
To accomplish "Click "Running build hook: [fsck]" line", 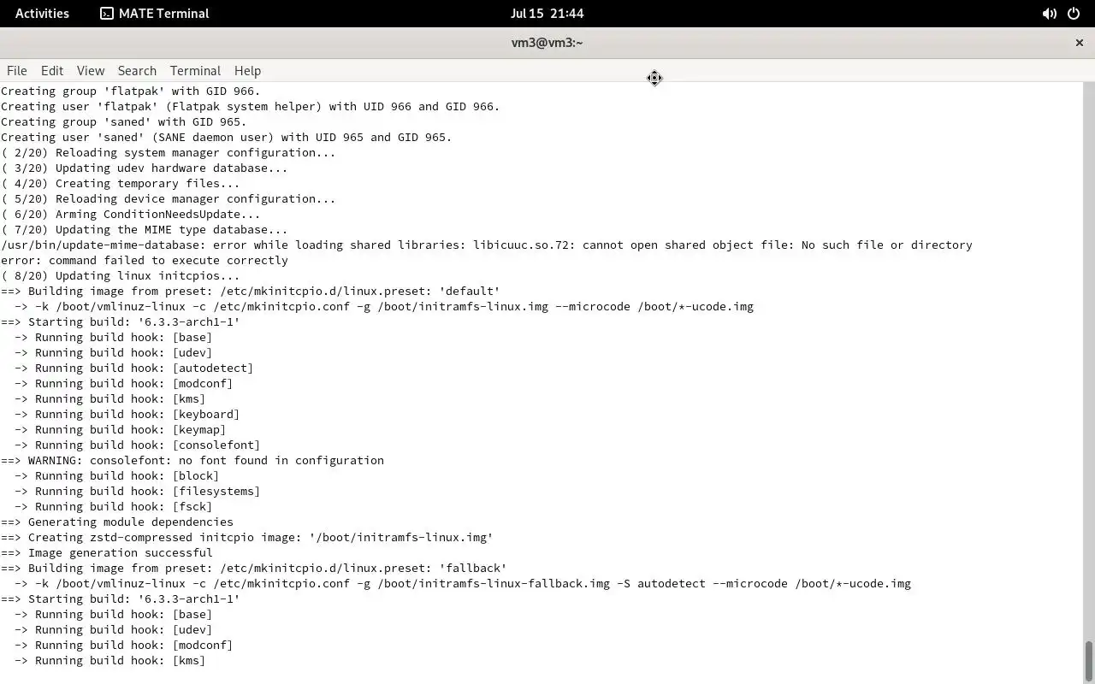I will point(114,506).
